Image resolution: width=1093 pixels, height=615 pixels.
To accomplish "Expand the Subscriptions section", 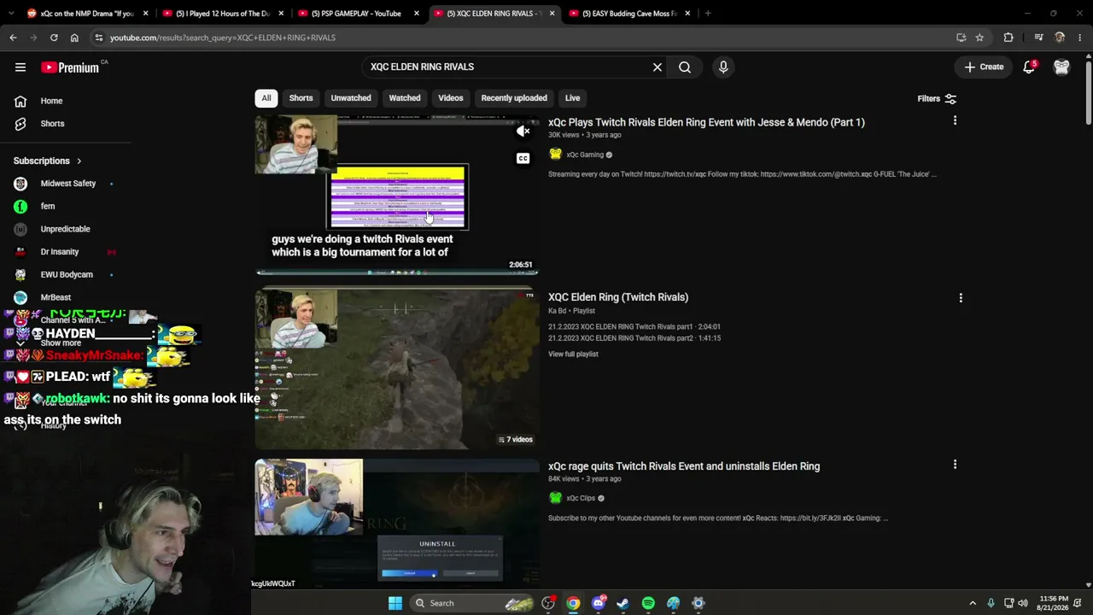I will (48, 161).
